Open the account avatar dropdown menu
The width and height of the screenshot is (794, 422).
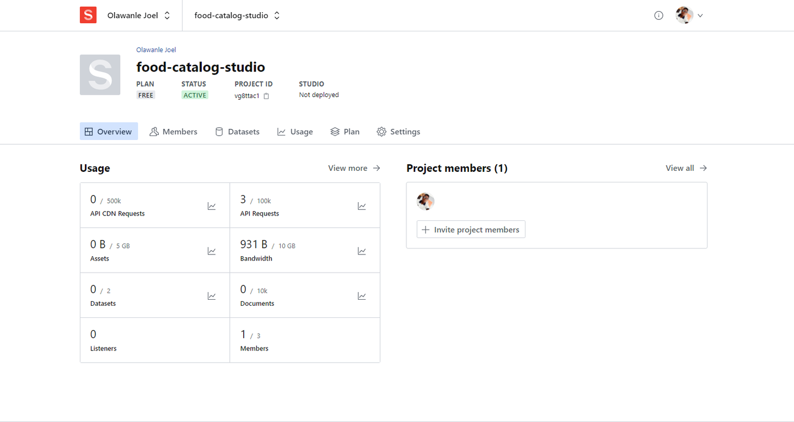point(689,15)
